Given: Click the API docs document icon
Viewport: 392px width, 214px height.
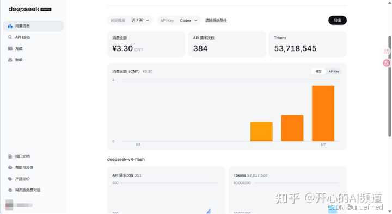Looking at the screenshot, I should [x=10, y=156].
